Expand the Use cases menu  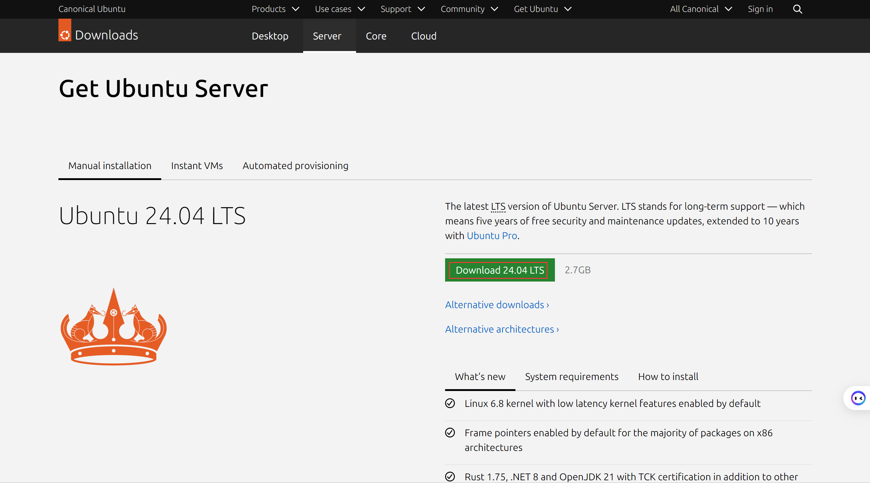click(x=340, y=9)
